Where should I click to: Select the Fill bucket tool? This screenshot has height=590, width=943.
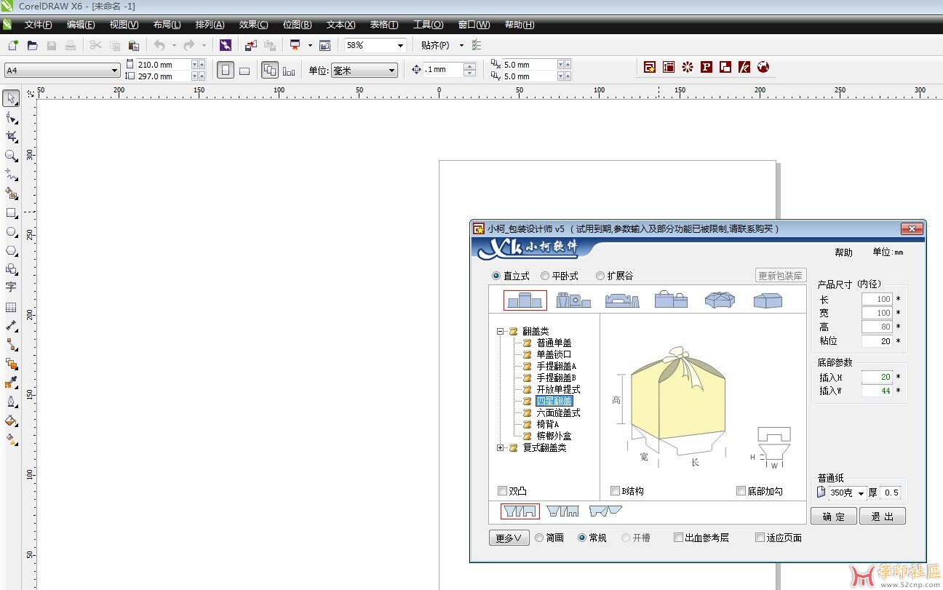11,420
